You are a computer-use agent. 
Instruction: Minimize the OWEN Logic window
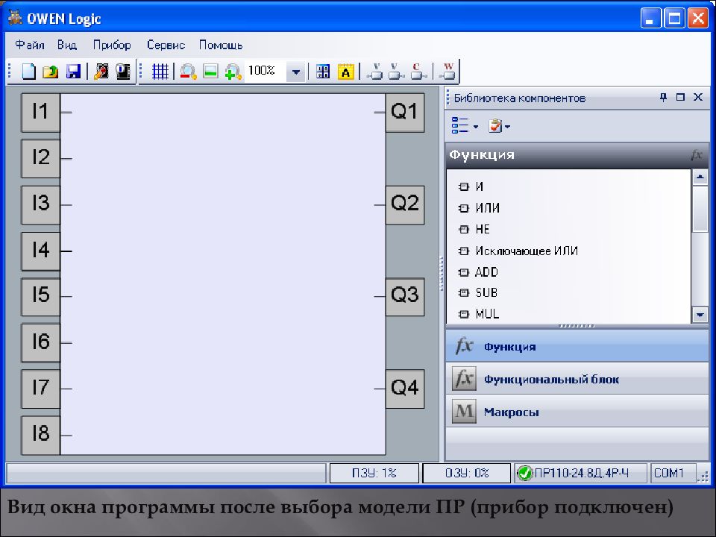pyautogui.click(x=650, y=18)
